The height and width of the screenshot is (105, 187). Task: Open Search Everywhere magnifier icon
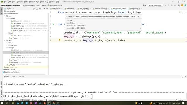(x=179, y=5)
